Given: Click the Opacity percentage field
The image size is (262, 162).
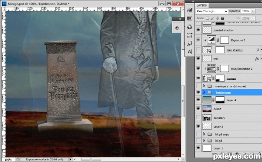Looking at the screenshot, I should 245,11.
